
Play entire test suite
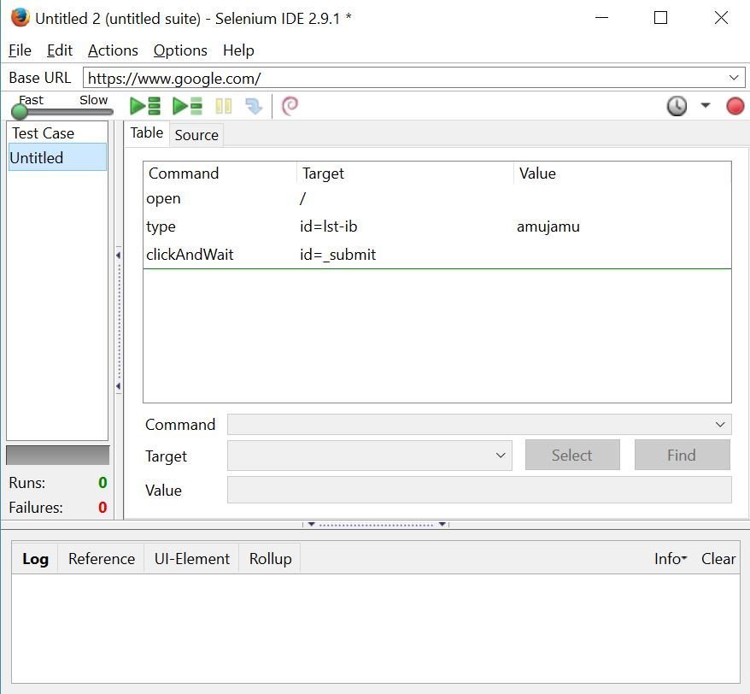(x=145, y=106)
